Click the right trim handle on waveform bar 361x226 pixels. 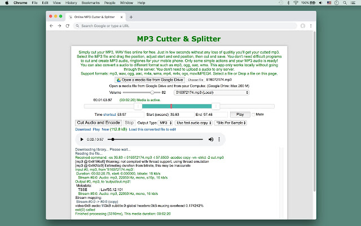[215, 106]
